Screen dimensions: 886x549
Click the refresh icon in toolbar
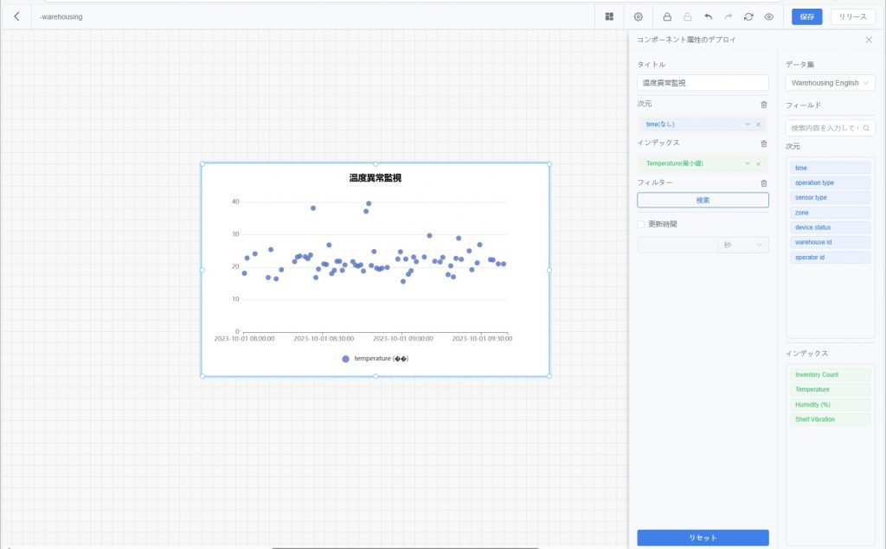click(x=748, y=16)
